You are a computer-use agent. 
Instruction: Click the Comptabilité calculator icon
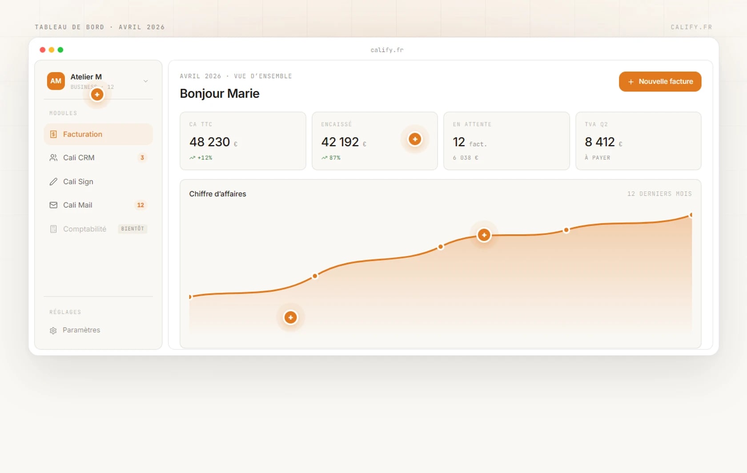point(53,229)
